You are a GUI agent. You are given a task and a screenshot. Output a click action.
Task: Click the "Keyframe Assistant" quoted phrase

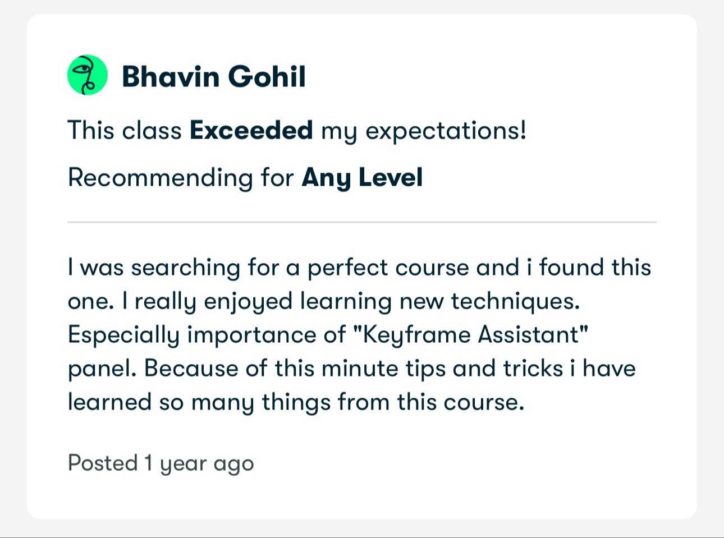[475, 335]
